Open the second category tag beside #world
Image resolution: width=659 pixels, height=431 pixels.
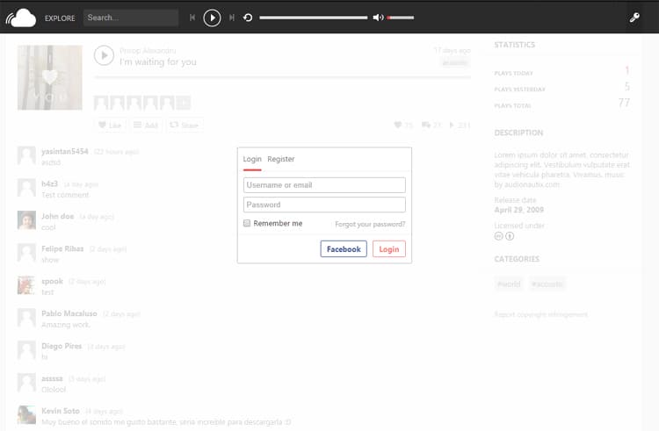pos(547,284)
